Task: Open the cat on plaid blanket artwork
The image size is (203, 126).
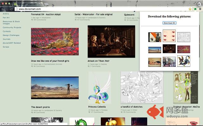Action: [55, 42]
